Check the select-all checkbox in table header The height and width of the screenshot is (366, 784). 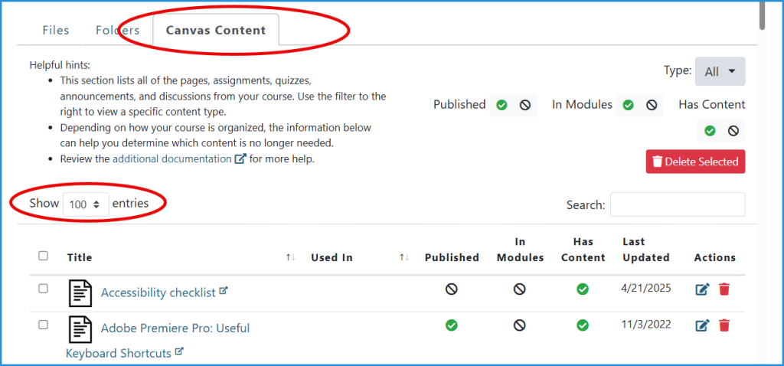point(43,256)
